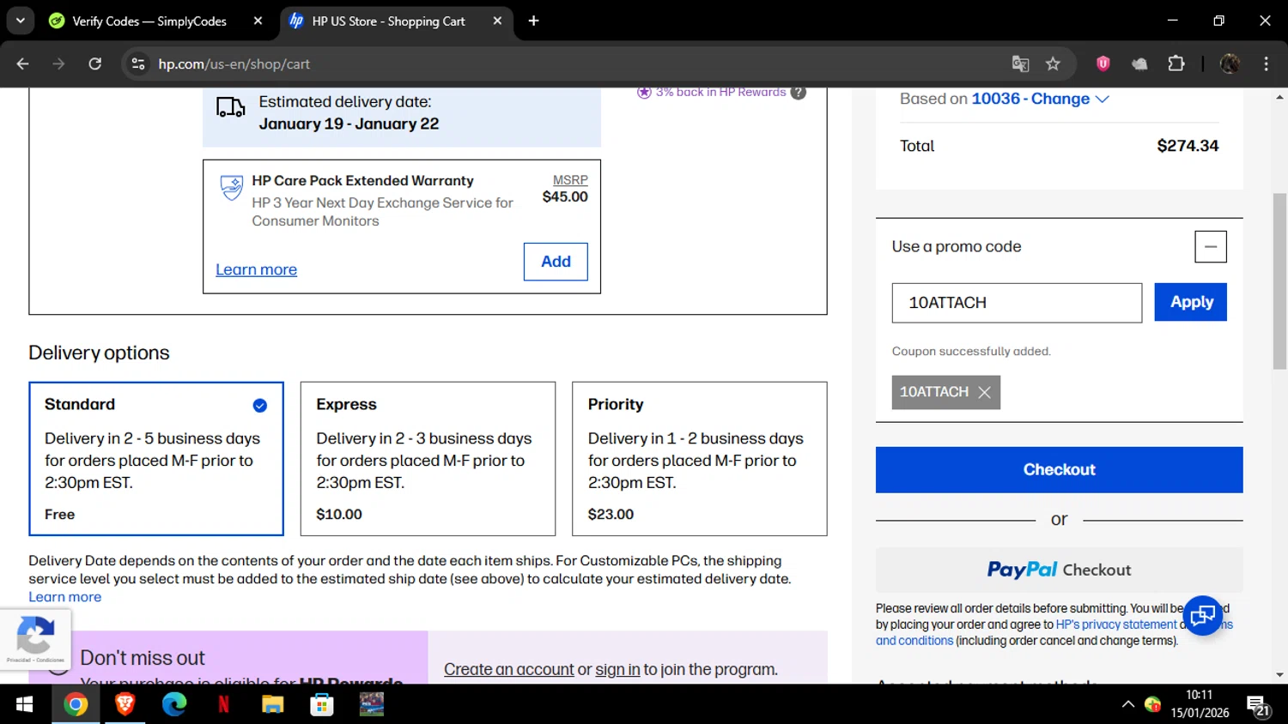This screenshot has width=1288, height=724.
Task: Open the browser extensions puzzle icon
Action: point(1176,63)
